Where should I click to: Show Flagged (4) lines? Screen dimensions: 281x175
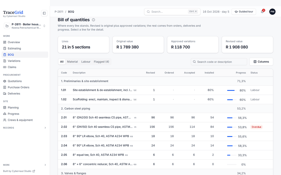102,62
